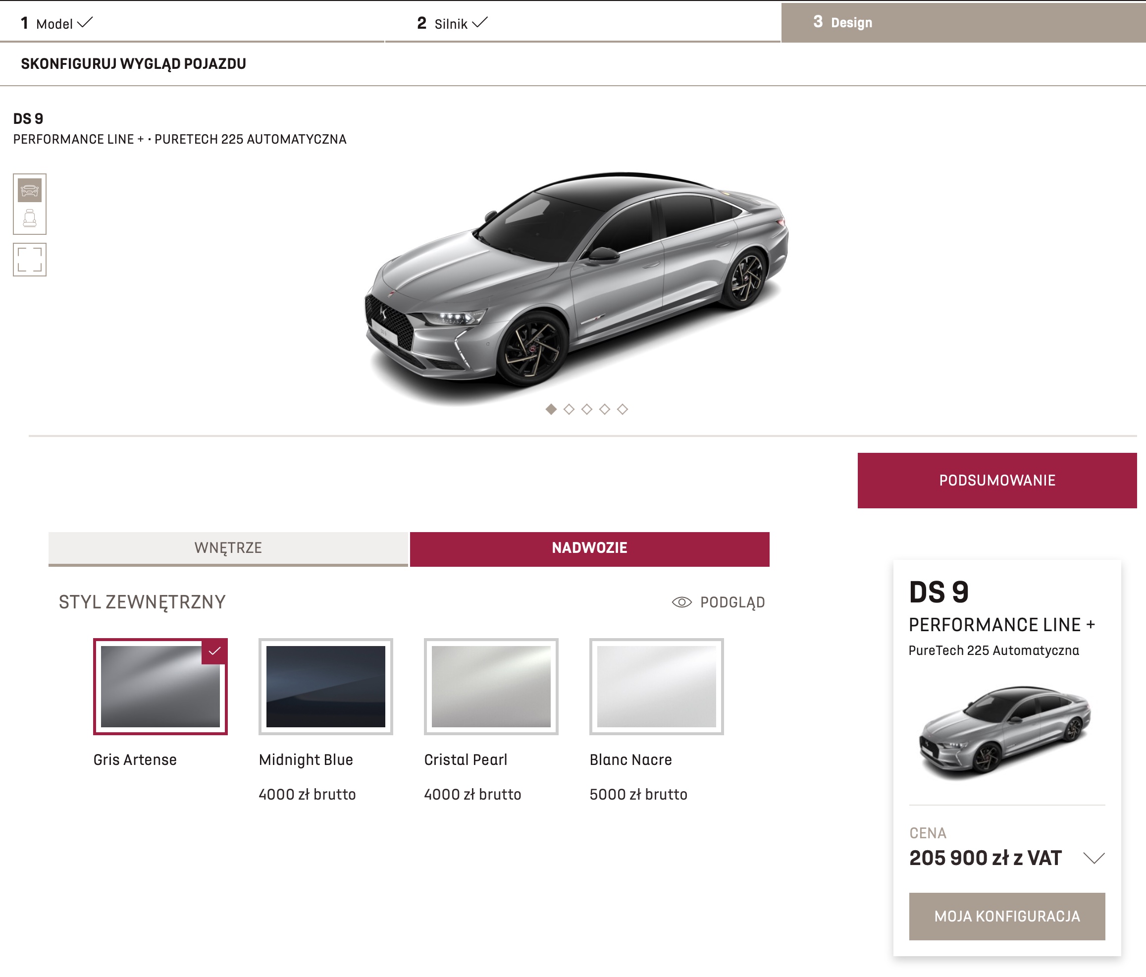
Task: Click the STYL ZEWNĘTRZNY heading
Action: click(x=142, y=602)
